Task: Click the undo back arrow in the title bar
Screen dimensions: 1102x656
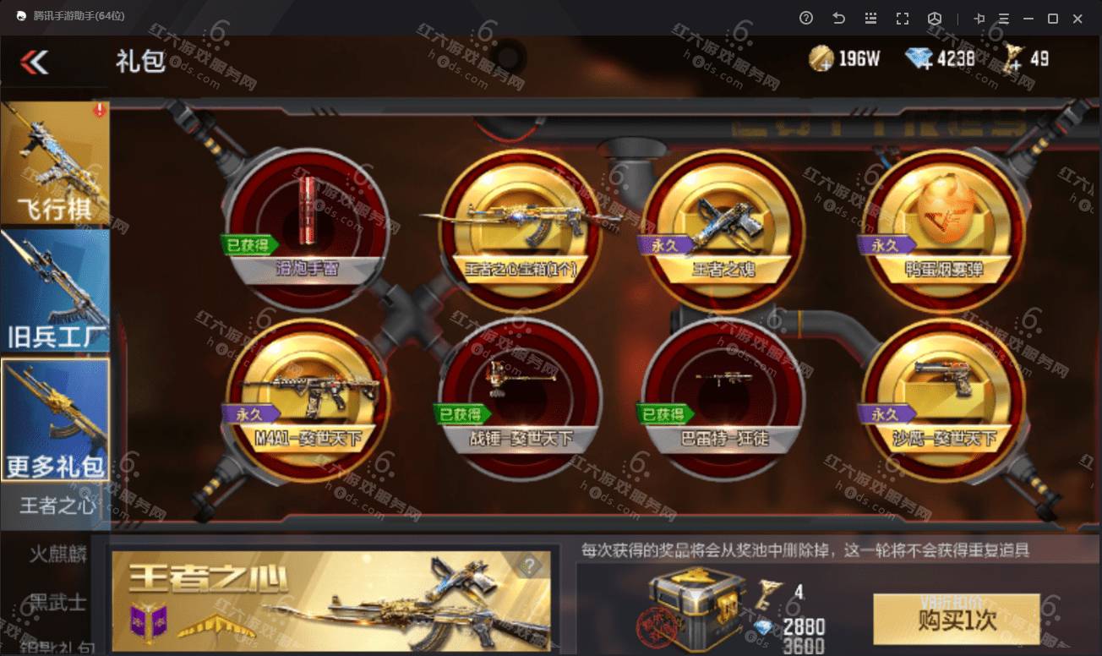Action: (838, 18)
